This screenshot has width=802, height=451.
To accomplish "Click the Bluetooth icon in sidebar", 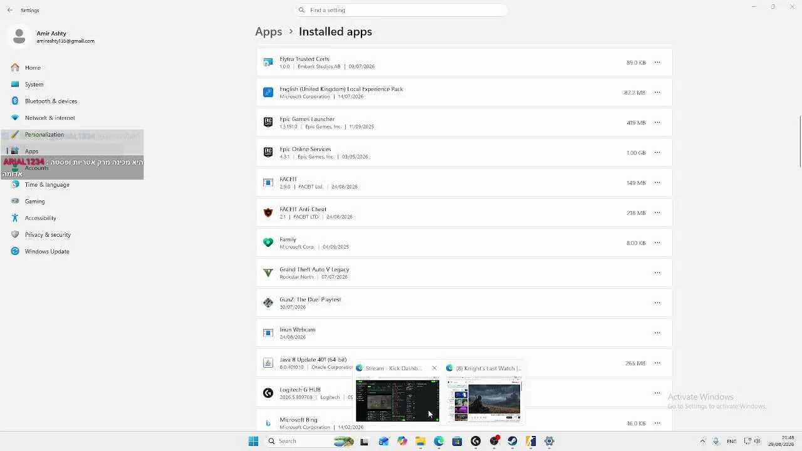I will tap(15, 101).
